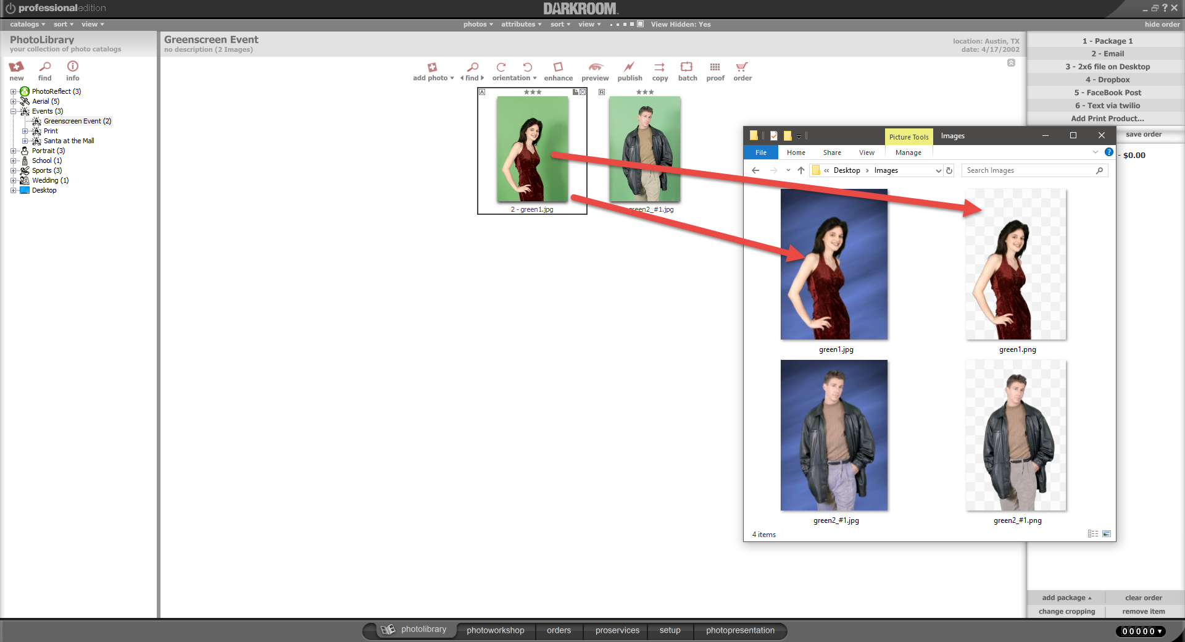Toggle the View Hidden setting
The height and width of the screenshot is (642, 1185).
[681, 24]
